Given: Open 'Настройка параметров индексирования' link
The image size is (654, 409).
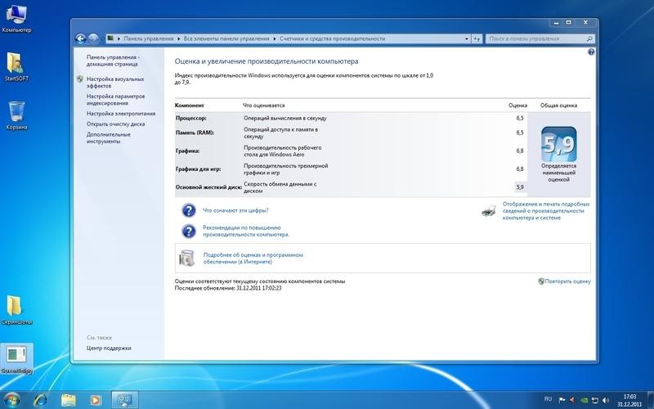Looking at the screenshot, I should (115, 99).
